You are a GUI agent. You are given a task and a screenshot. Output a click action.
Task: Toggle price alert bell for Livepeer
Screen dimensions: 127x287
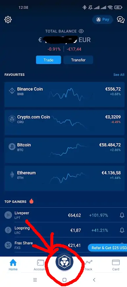pyautogui.click(x=122, y=215)
